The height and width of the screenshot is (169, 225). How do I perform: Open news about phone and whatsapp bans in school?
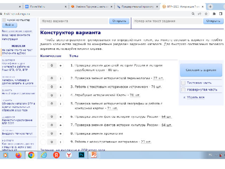[18, 82]
